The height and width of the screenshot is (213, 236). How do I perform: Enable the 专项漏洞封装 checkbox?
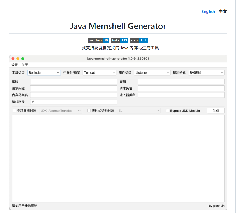(14, 111)
